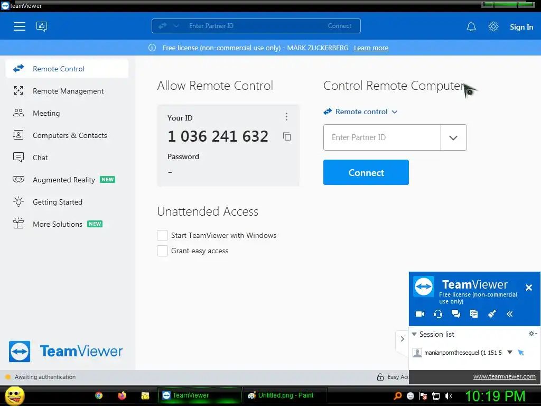The image size is (541, 406).
Task: Click the large blue Connect button
Action: click(x=366, y=172)
